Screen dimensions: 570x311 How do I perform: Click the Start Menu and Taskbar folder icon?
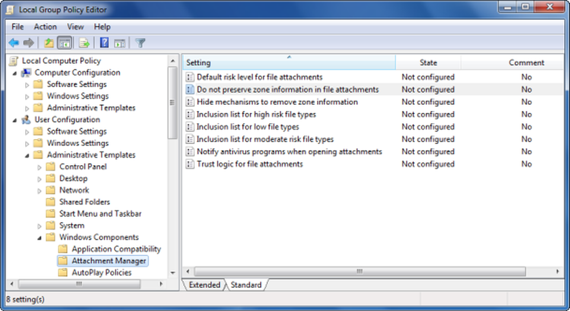(x=51, y=214)
